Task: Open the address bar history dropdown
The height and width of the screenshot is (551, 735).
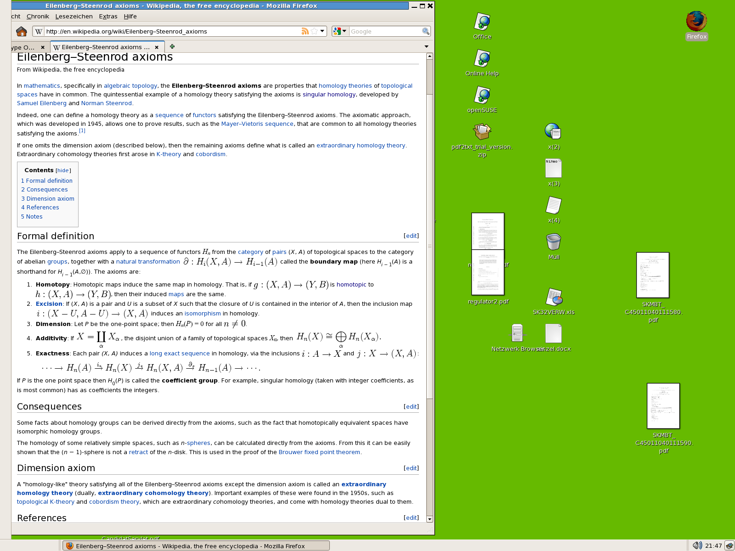Action: pos(322,31)
